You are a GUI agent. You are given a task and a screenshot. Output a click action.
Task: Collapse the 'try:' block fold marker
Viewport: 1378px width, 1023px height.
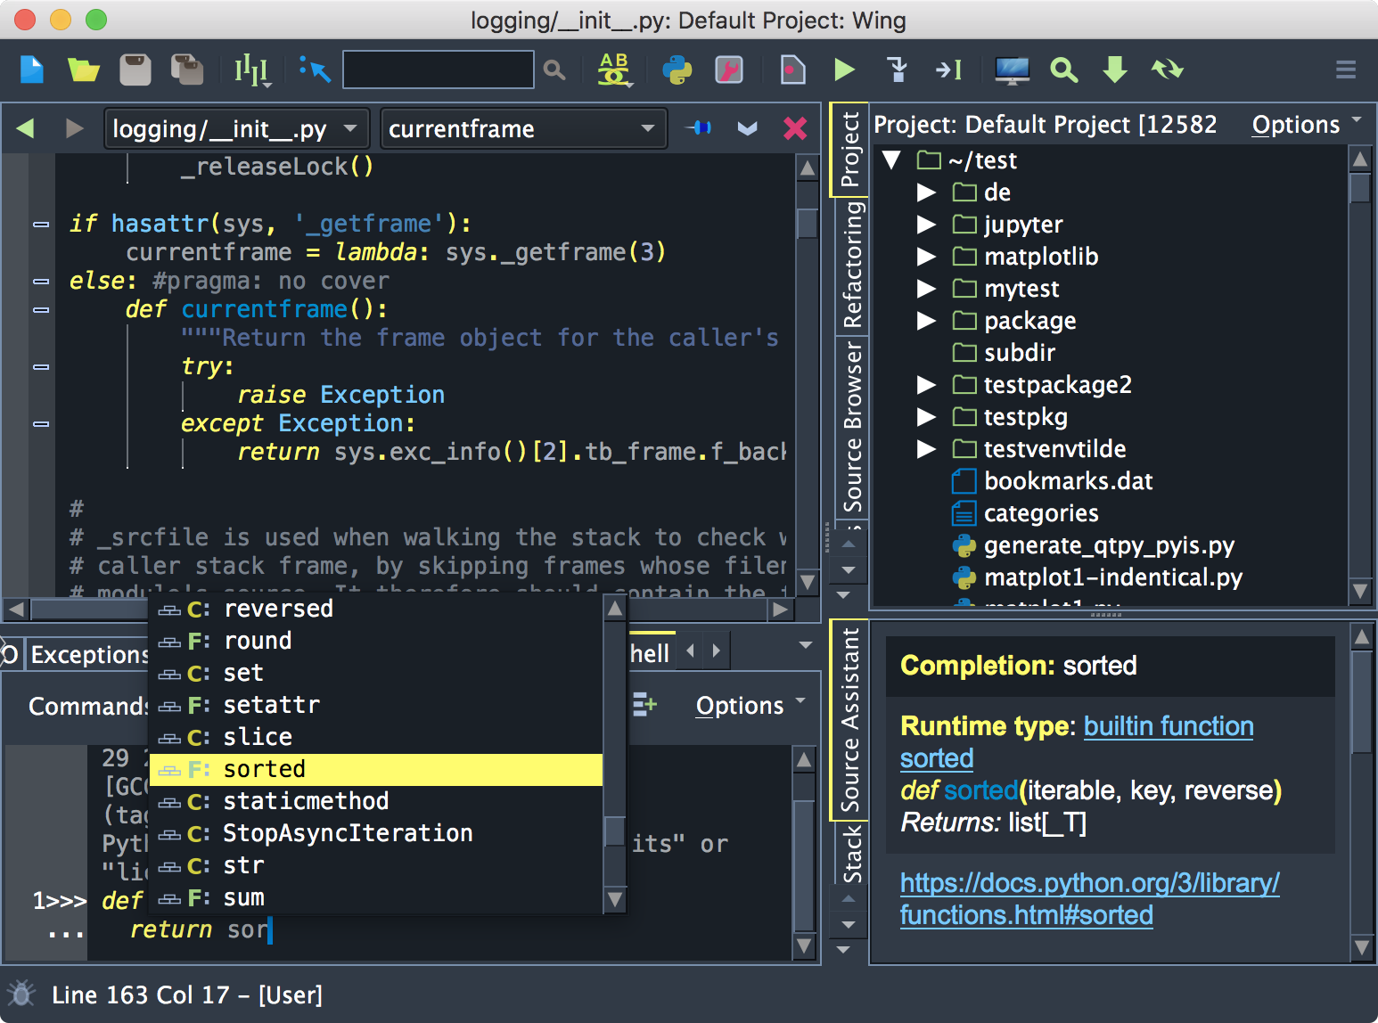pyautogui.click(x=41, y=366)
